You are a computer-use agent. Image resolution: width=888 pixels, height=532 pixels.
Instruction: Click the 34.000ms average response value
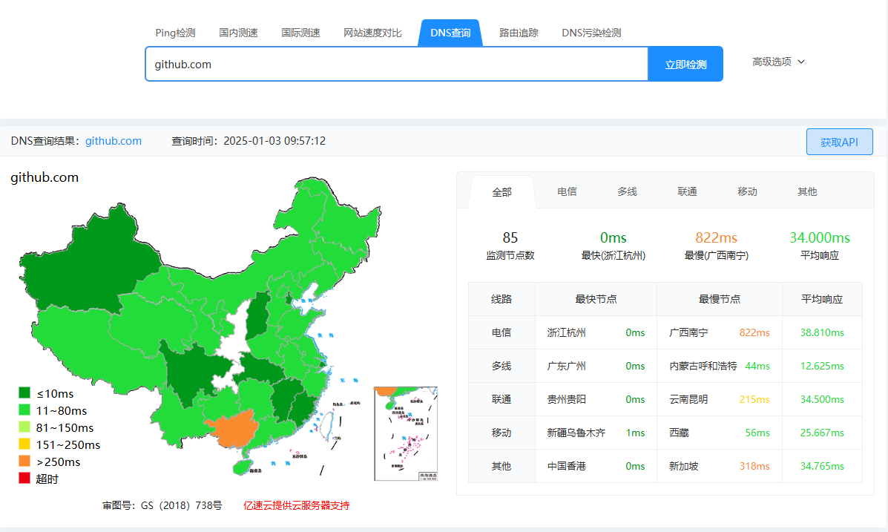pyautogui.click(x=820, y=237)
